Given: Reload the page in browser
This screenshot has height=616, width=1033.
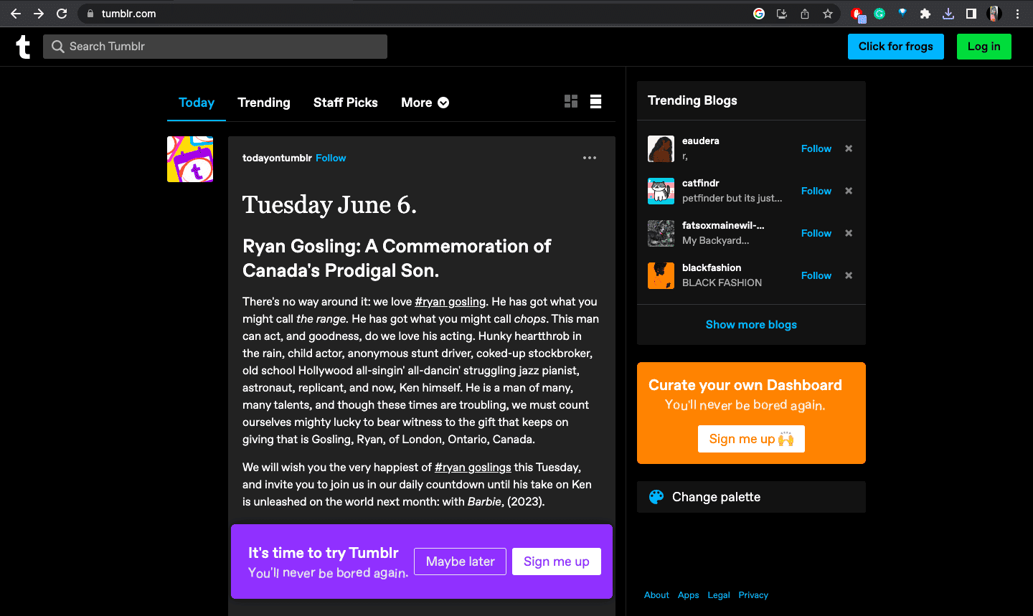Looking at the screenshot, I should (62, 14).
